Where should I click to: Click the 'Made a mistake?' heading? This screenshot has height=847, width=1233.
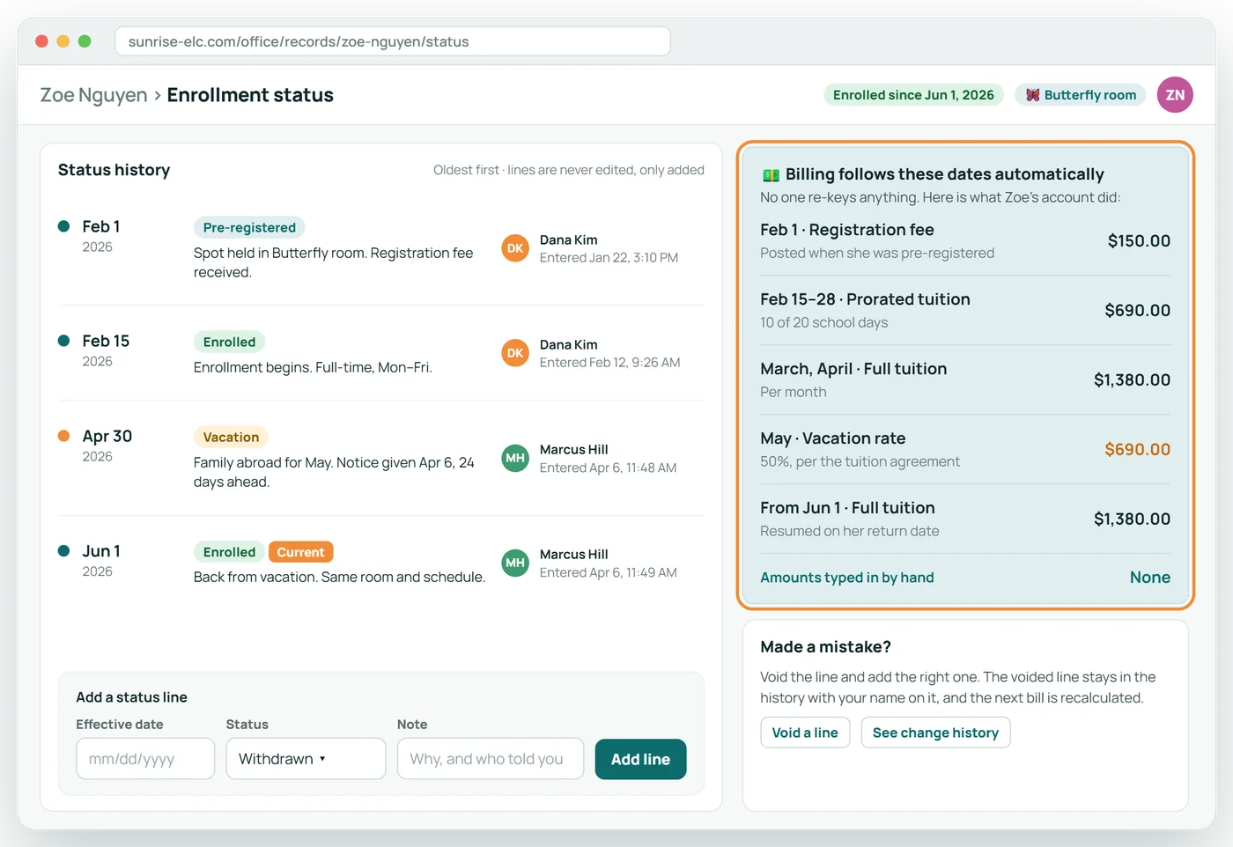[x=825, y=647]
